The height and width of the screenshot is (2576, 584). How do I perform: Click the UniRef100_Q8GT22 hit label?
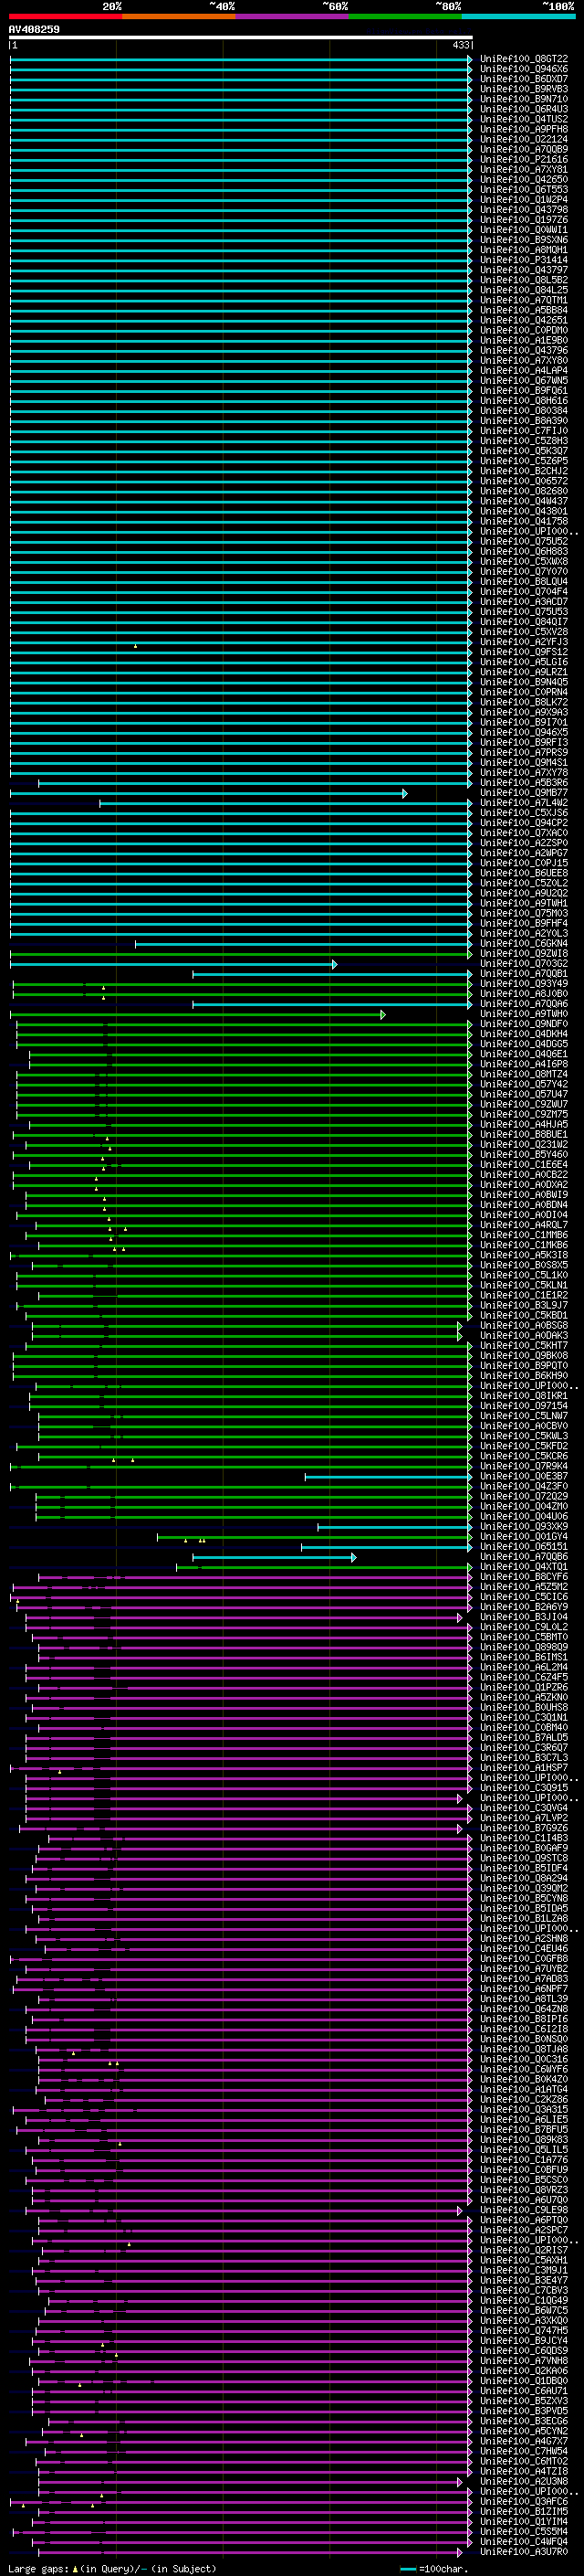[524, 59]
